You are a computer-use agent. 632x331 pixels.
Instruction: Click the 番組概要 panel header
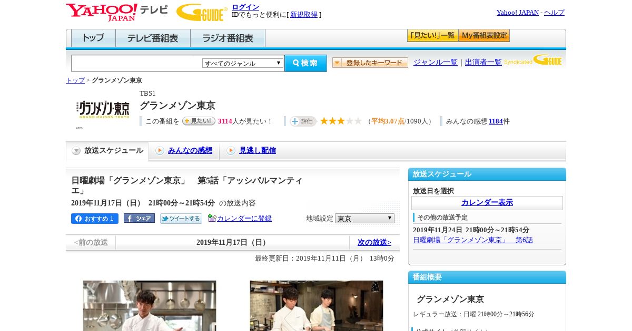click(x=487, y=277)
